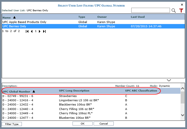Confirm selection with OK button
This screenshot has height=129, width=187.
[x=83, y=123]
